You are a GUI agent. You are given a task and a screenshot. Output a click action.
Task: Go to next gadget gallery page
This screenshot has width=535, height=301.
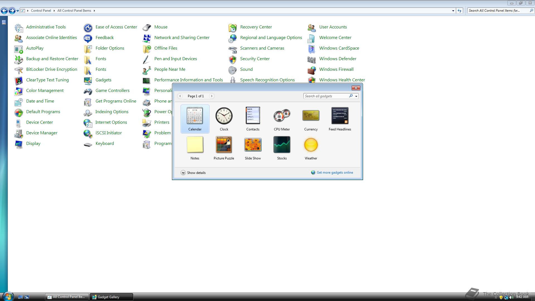click(x=211, y=96)
